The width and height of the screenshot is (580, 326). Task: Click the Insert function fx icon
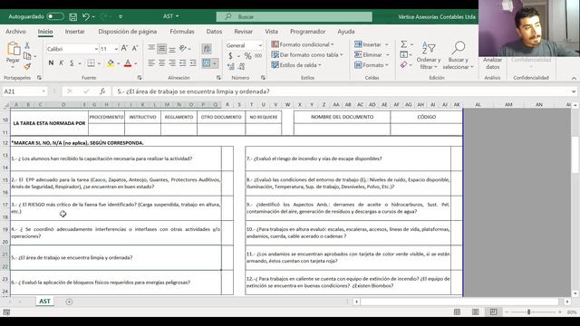[102, 91]
